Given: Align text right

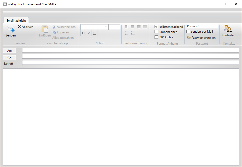Looking at the screenshot, I should click(x=139, y=27).
